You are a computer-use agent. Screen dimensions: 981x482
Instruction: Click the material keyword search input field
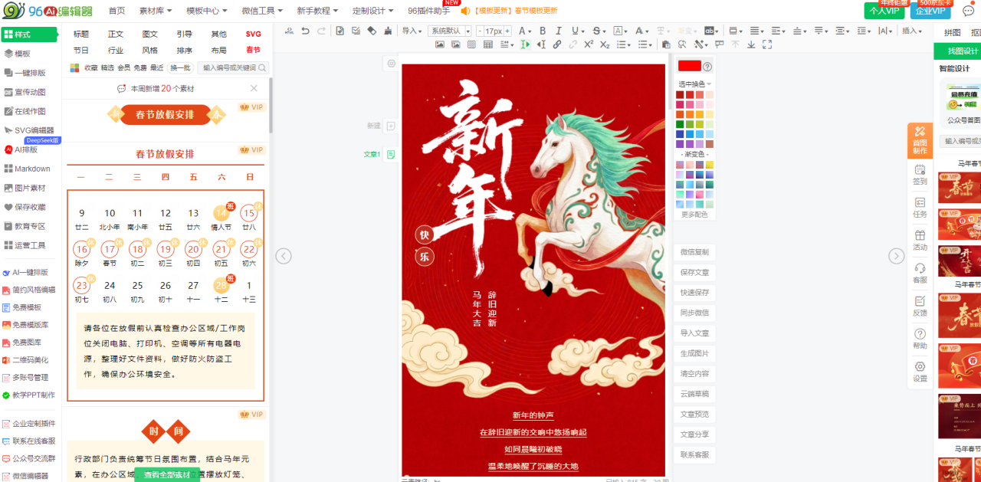click(230, 67)
